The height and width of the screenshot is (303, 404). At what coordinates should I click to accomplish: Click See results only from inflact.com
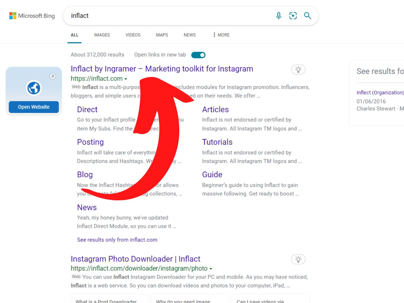tap(117, 240)
